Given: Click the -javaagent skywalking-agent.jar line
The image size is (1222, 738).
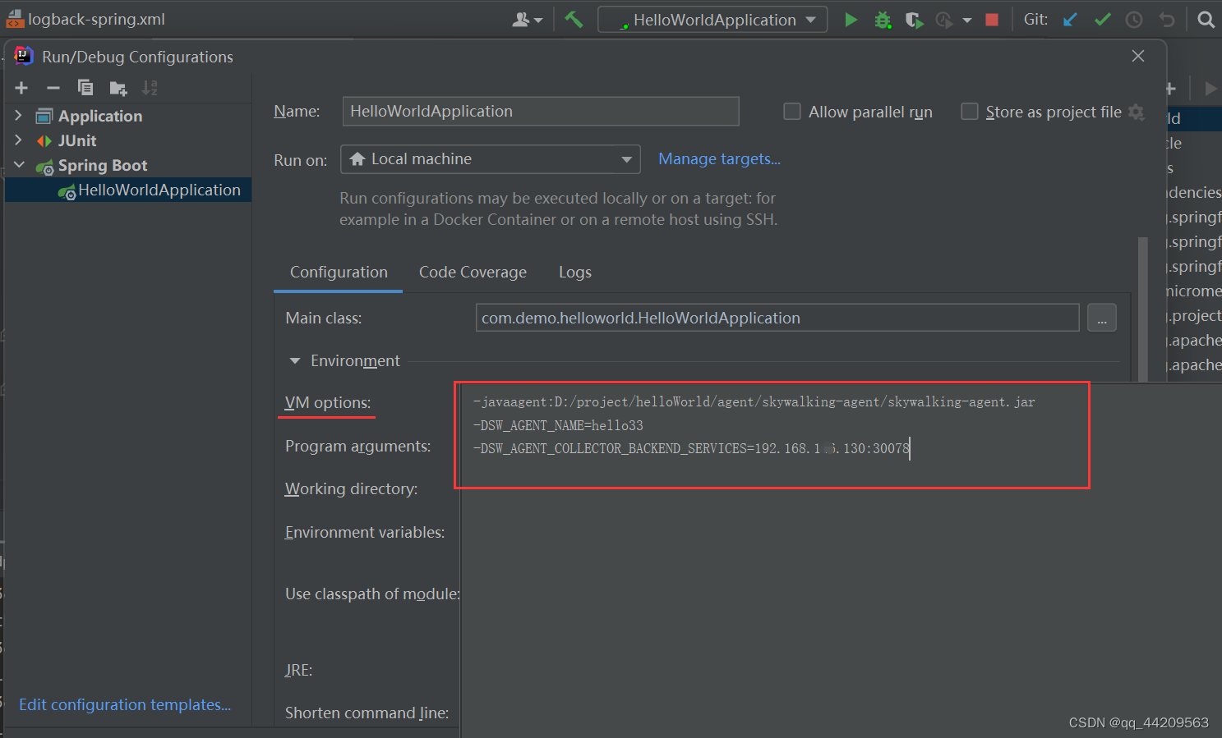Looking at the screenshot, I should [x=754, y=401].
